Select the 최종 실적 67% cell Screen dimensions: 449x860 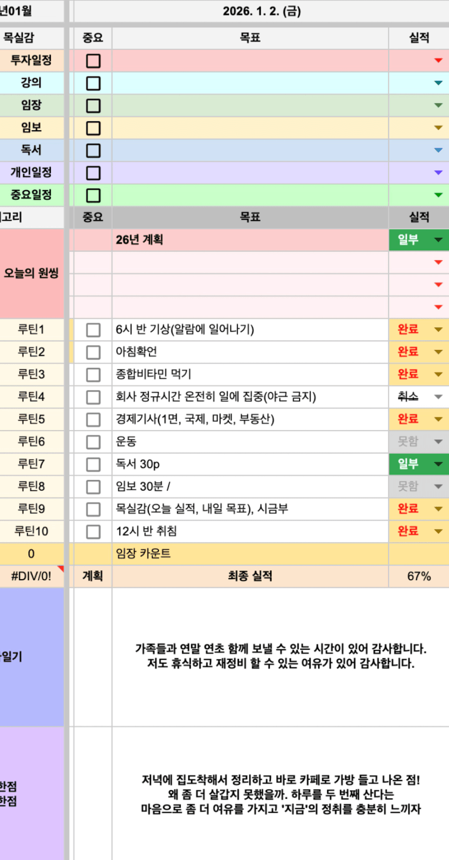tap(419, 576)
